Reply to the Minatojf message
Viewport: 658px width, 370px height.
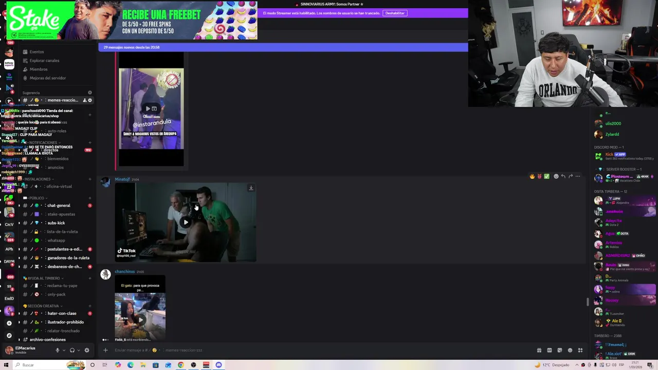click(563, 176)
